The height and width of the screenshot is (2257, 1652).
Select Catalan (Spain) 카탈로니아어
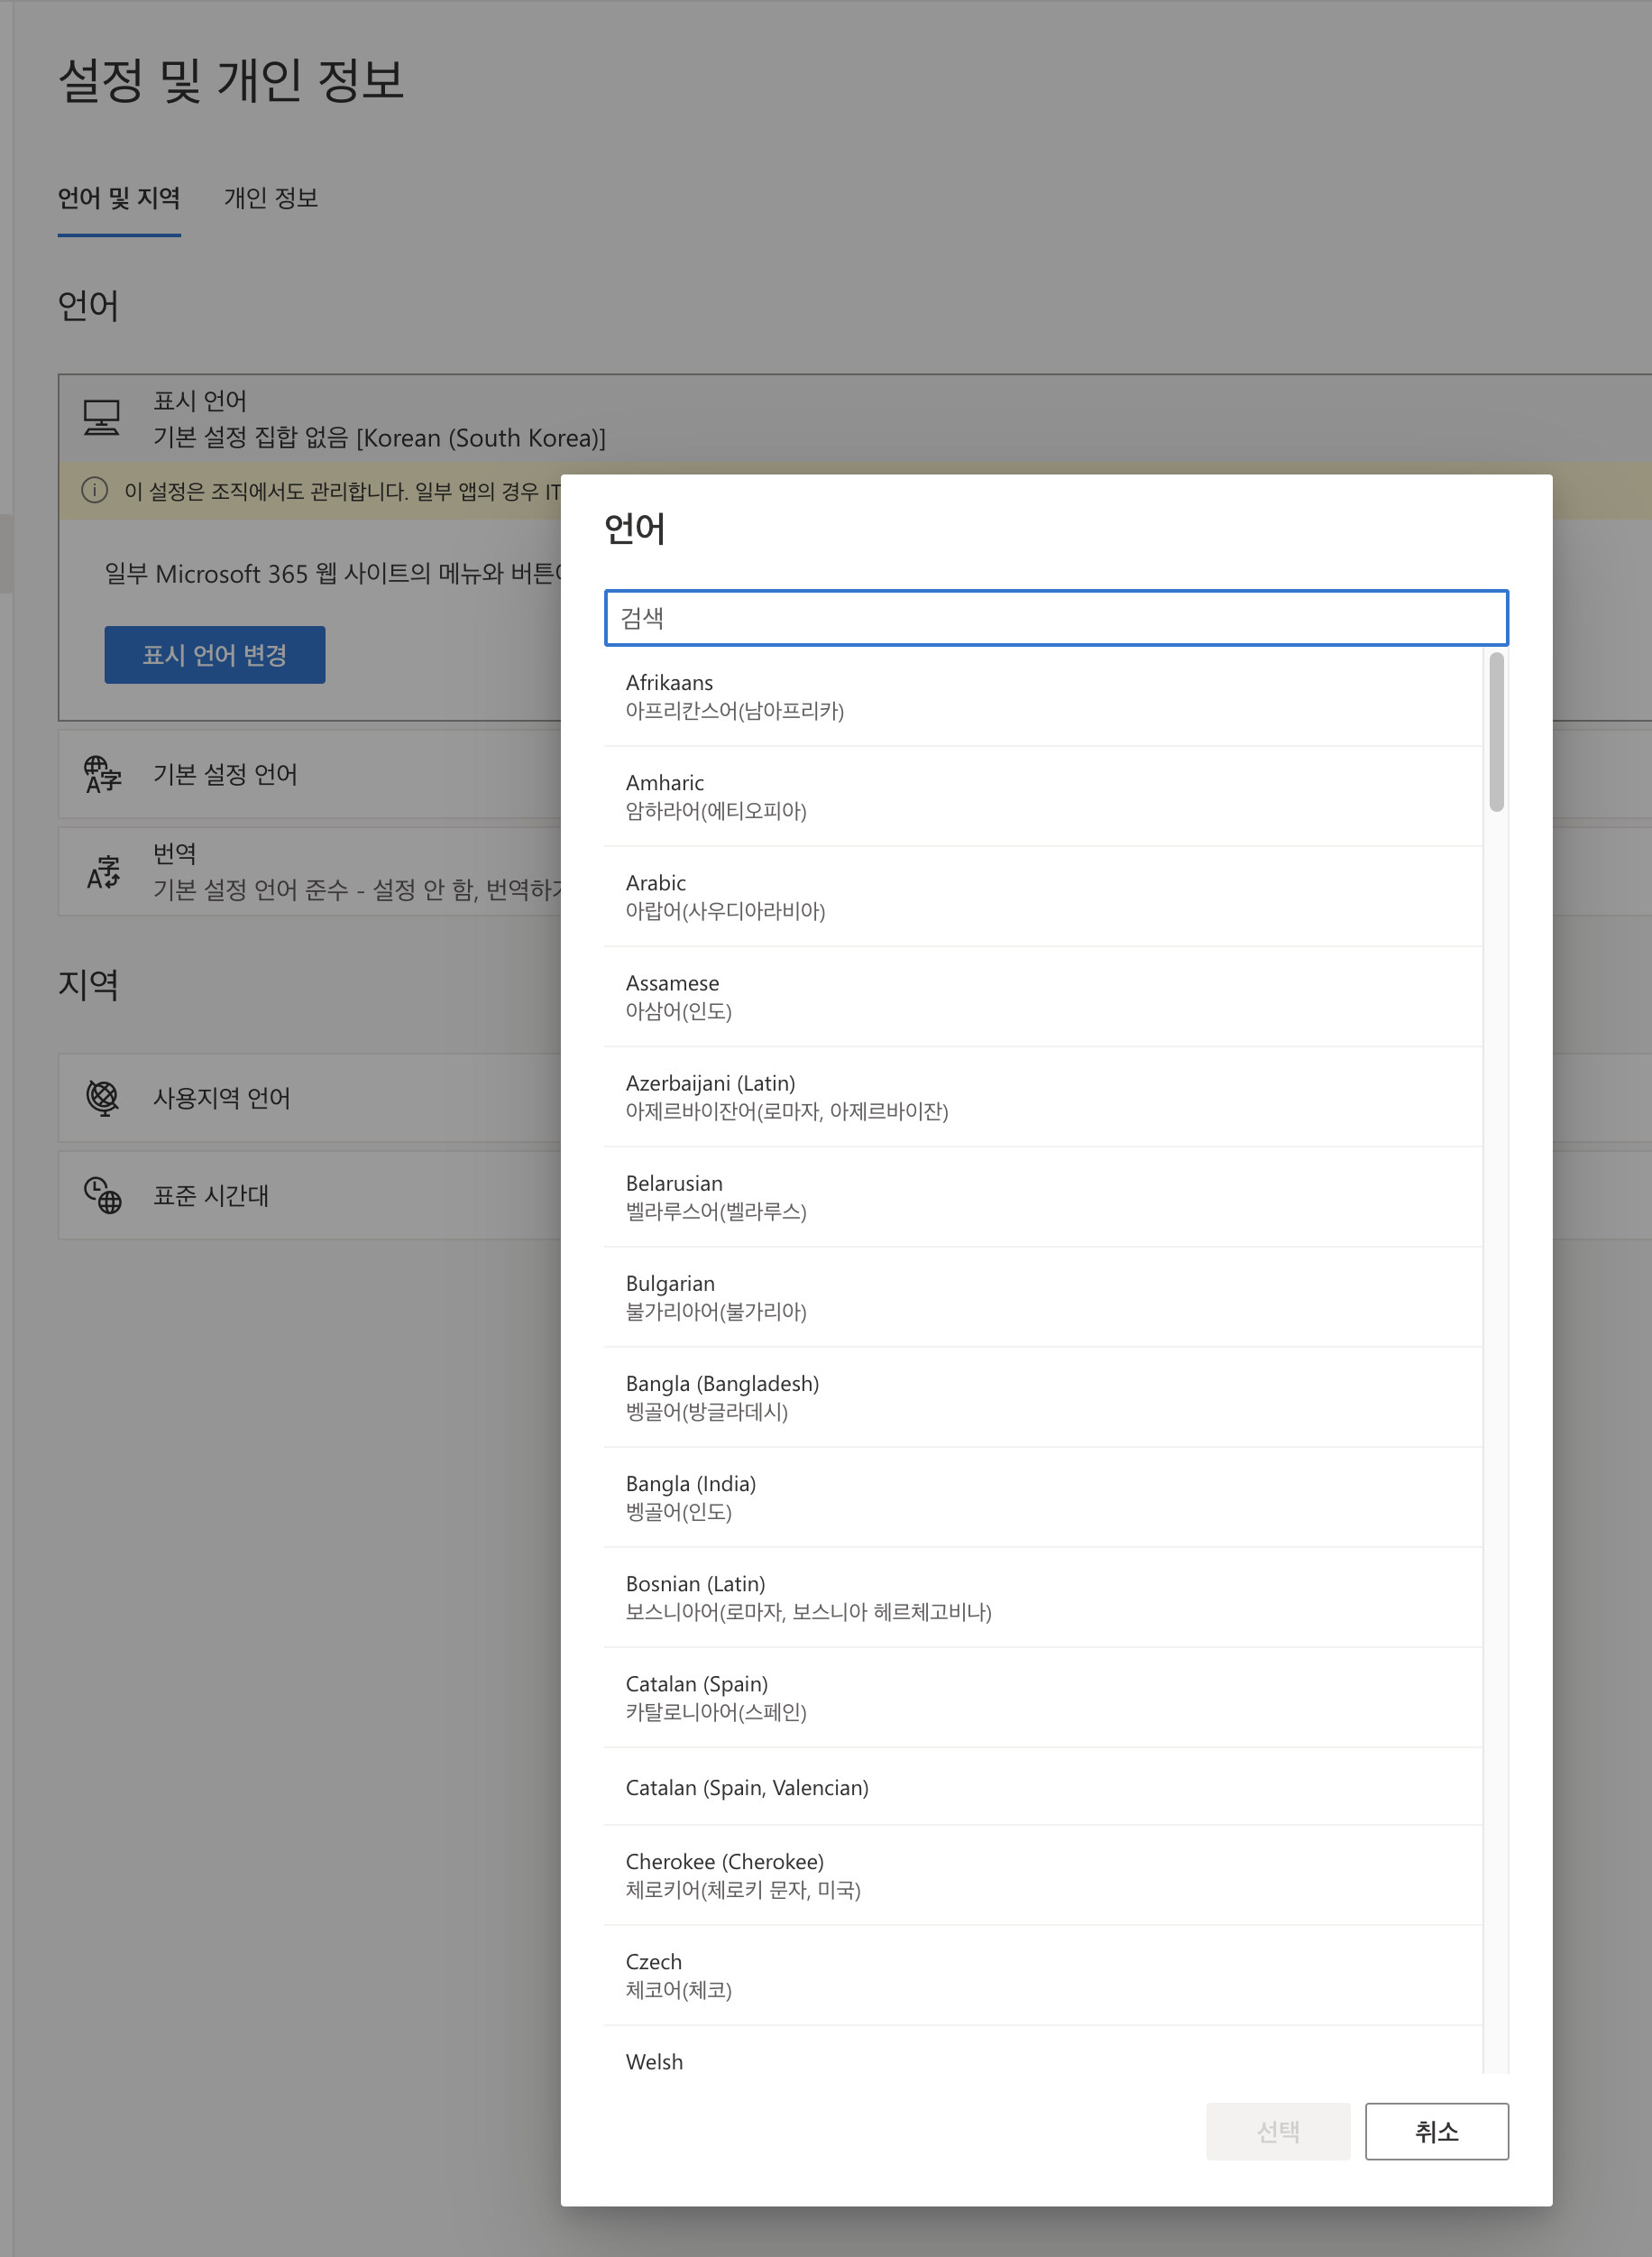(x=1043, y=1697)
